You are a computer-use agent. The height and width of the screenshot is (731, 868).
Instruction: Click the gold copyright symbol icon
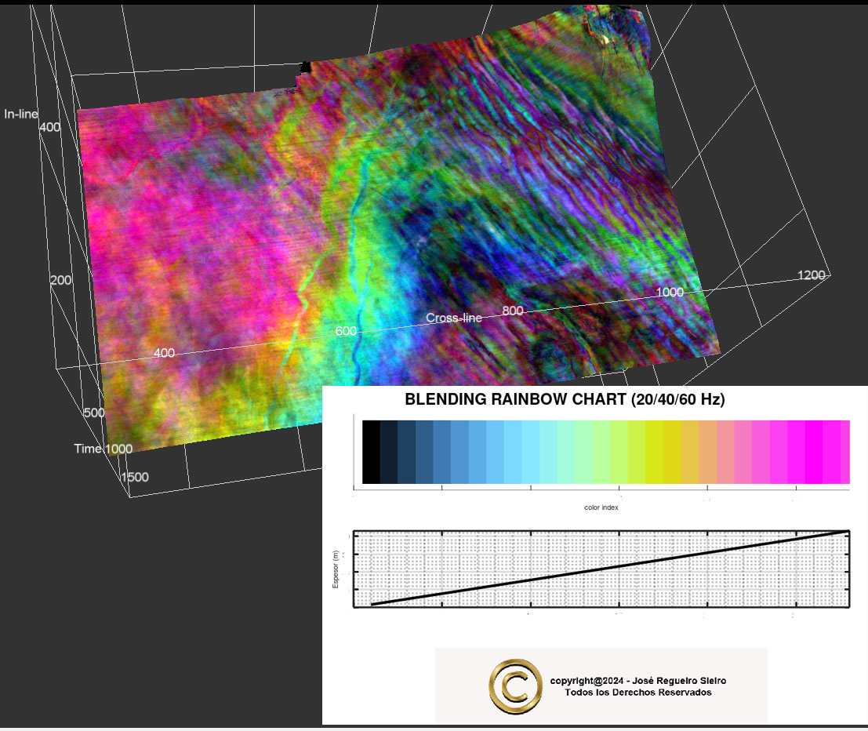(515, 686)
